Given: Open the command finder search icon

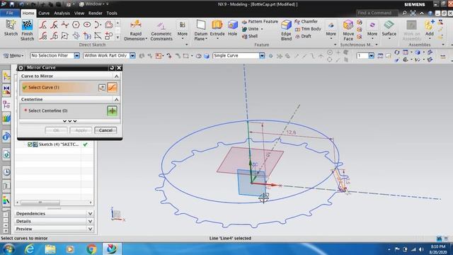Looking at the screenshot, I should (x=404, y=13).
